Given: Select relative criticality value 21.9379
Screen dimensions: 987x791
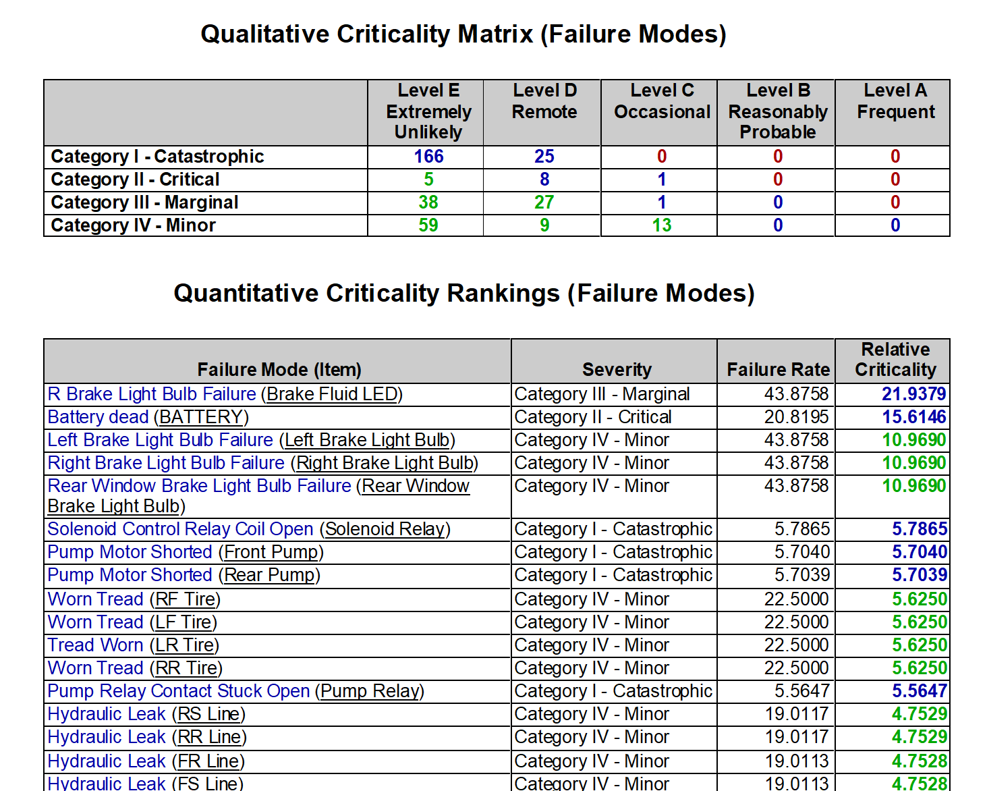Looking at the screenshot, I should coord(914,394).
